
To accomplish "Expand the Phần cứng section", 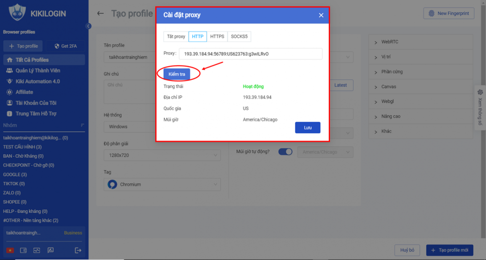I will click(x=421, y=71).
